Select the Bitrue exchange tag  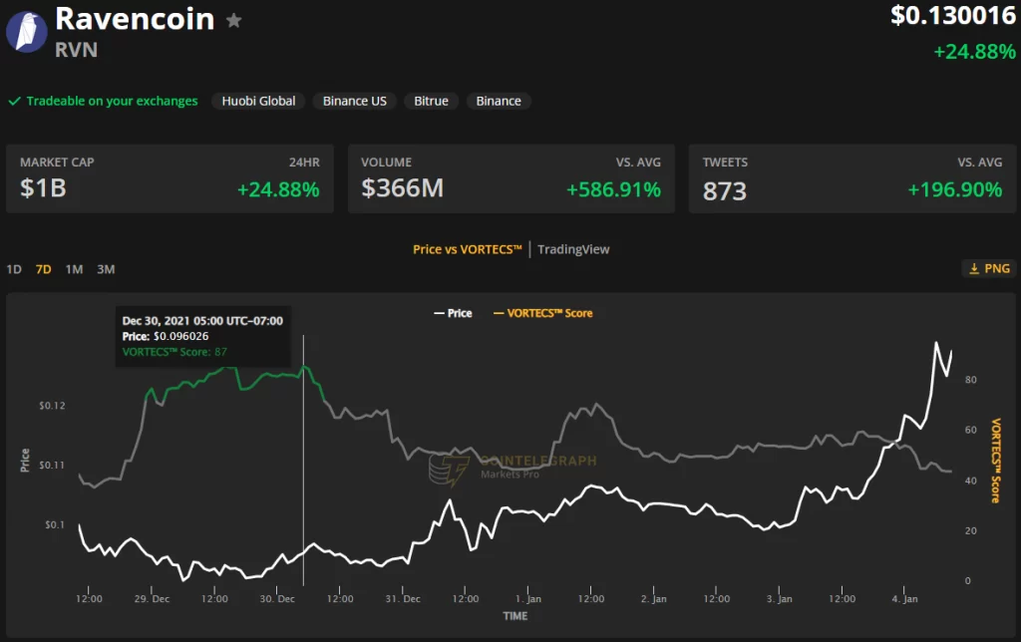coord(431,101)
